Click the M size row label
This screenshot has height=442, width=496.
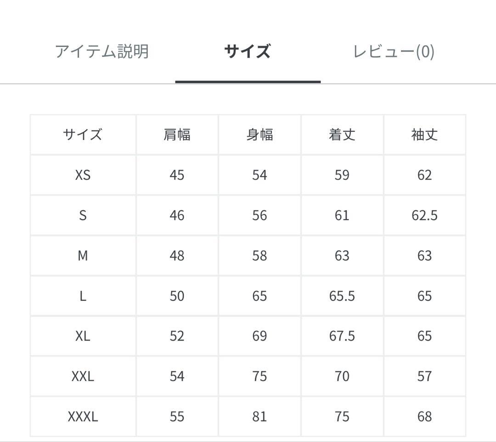pyautogui.click(x=82, y=255)
